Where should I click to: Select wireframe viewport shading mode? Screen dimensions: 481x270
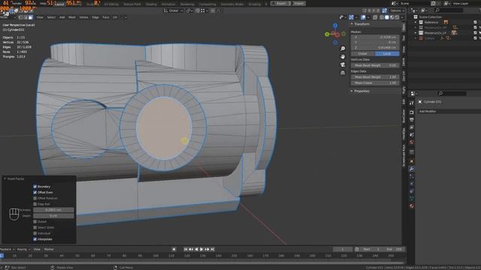(x=382, y=17)
